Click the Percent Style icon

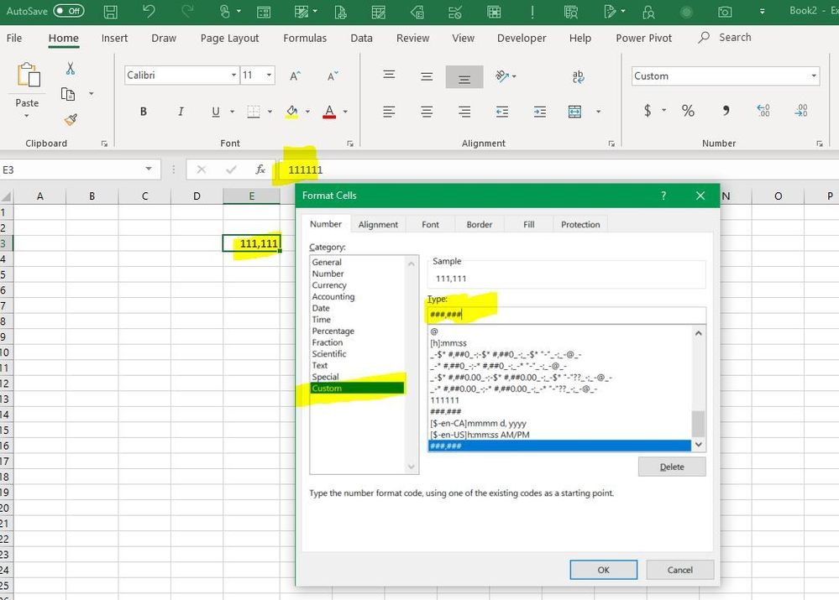tap(688, 110)
